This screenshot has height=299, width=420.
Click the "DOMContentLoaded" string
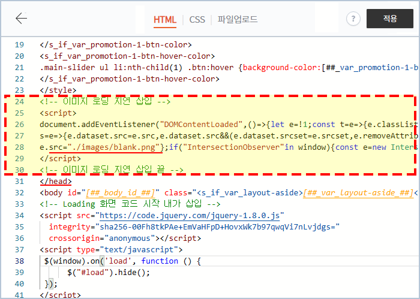[201, 125]
